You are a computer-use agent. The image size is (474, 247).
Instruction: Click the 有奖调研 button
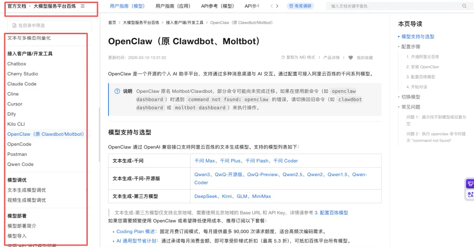(x=300, y=6)
